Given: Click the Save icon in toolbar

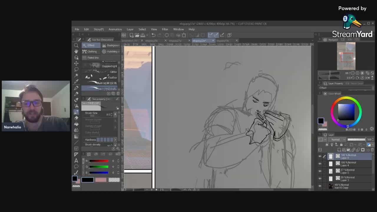Looking at the screenshot, I should point(143,35).
